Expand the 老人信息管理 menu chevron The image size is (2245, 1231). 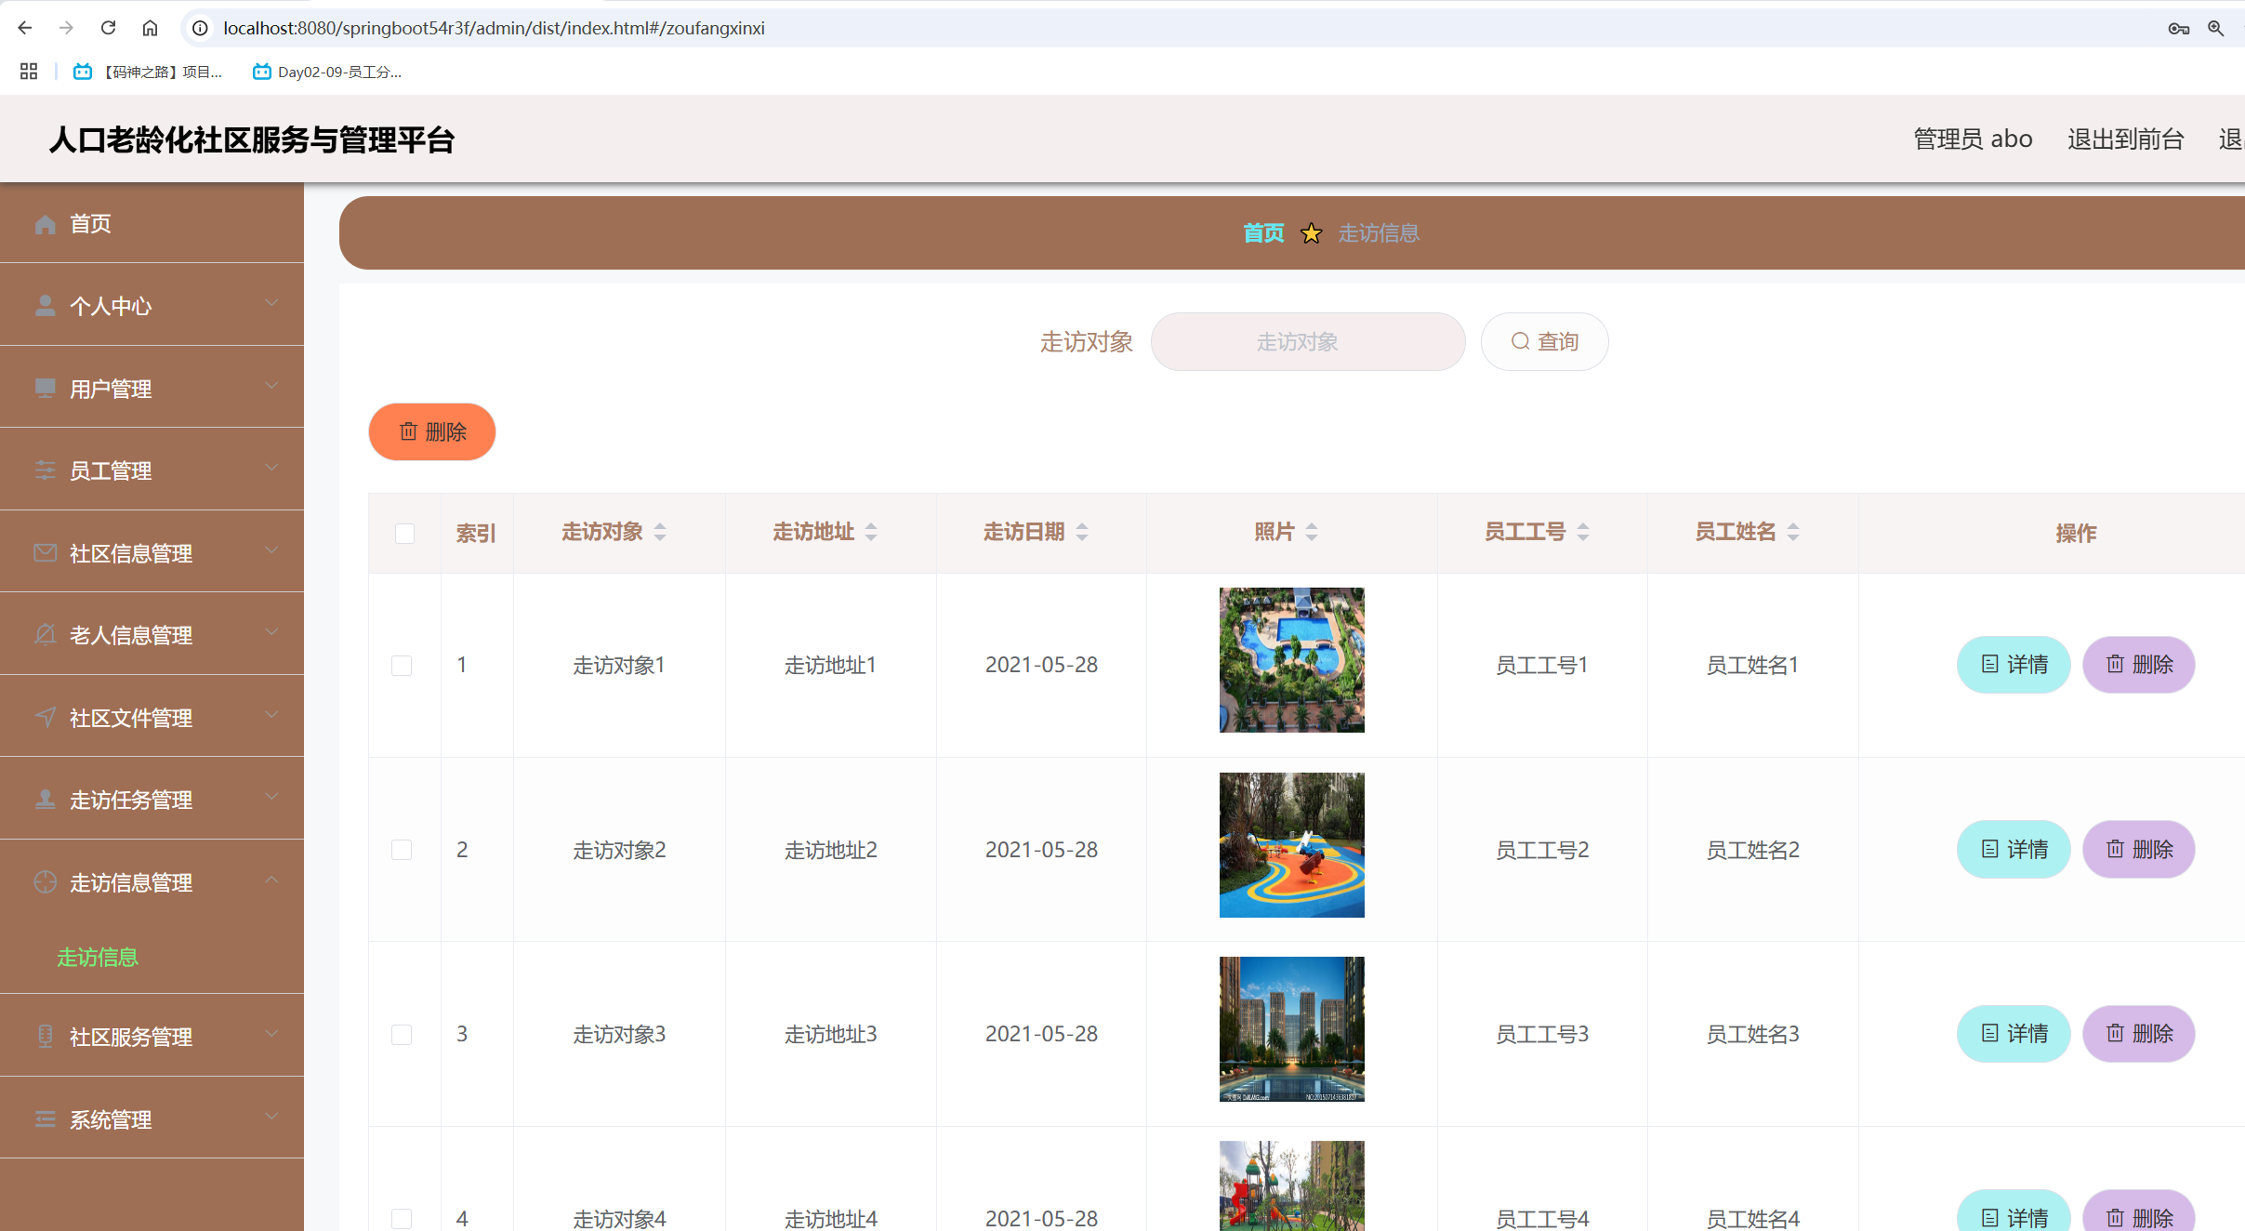click(x=271, y=633)
